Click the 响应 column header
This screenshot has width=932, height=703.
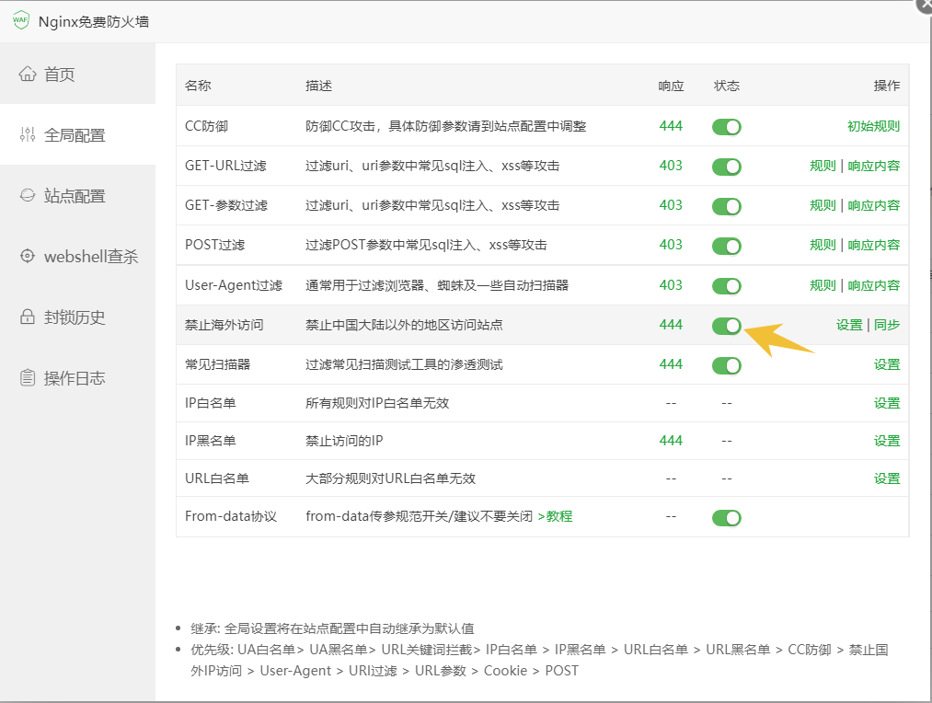pos(671,86)
